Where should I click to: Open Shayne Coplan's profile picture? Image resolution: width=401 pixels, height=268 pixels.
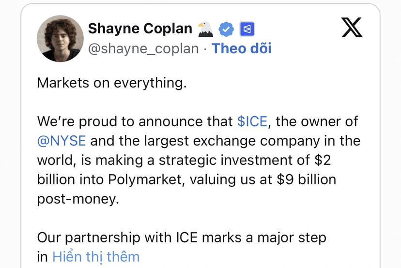coord(60,39)
